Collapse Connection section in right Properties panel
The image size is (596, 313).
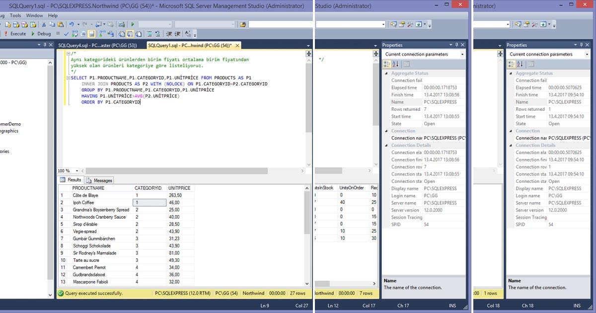(x=511, y=131)
